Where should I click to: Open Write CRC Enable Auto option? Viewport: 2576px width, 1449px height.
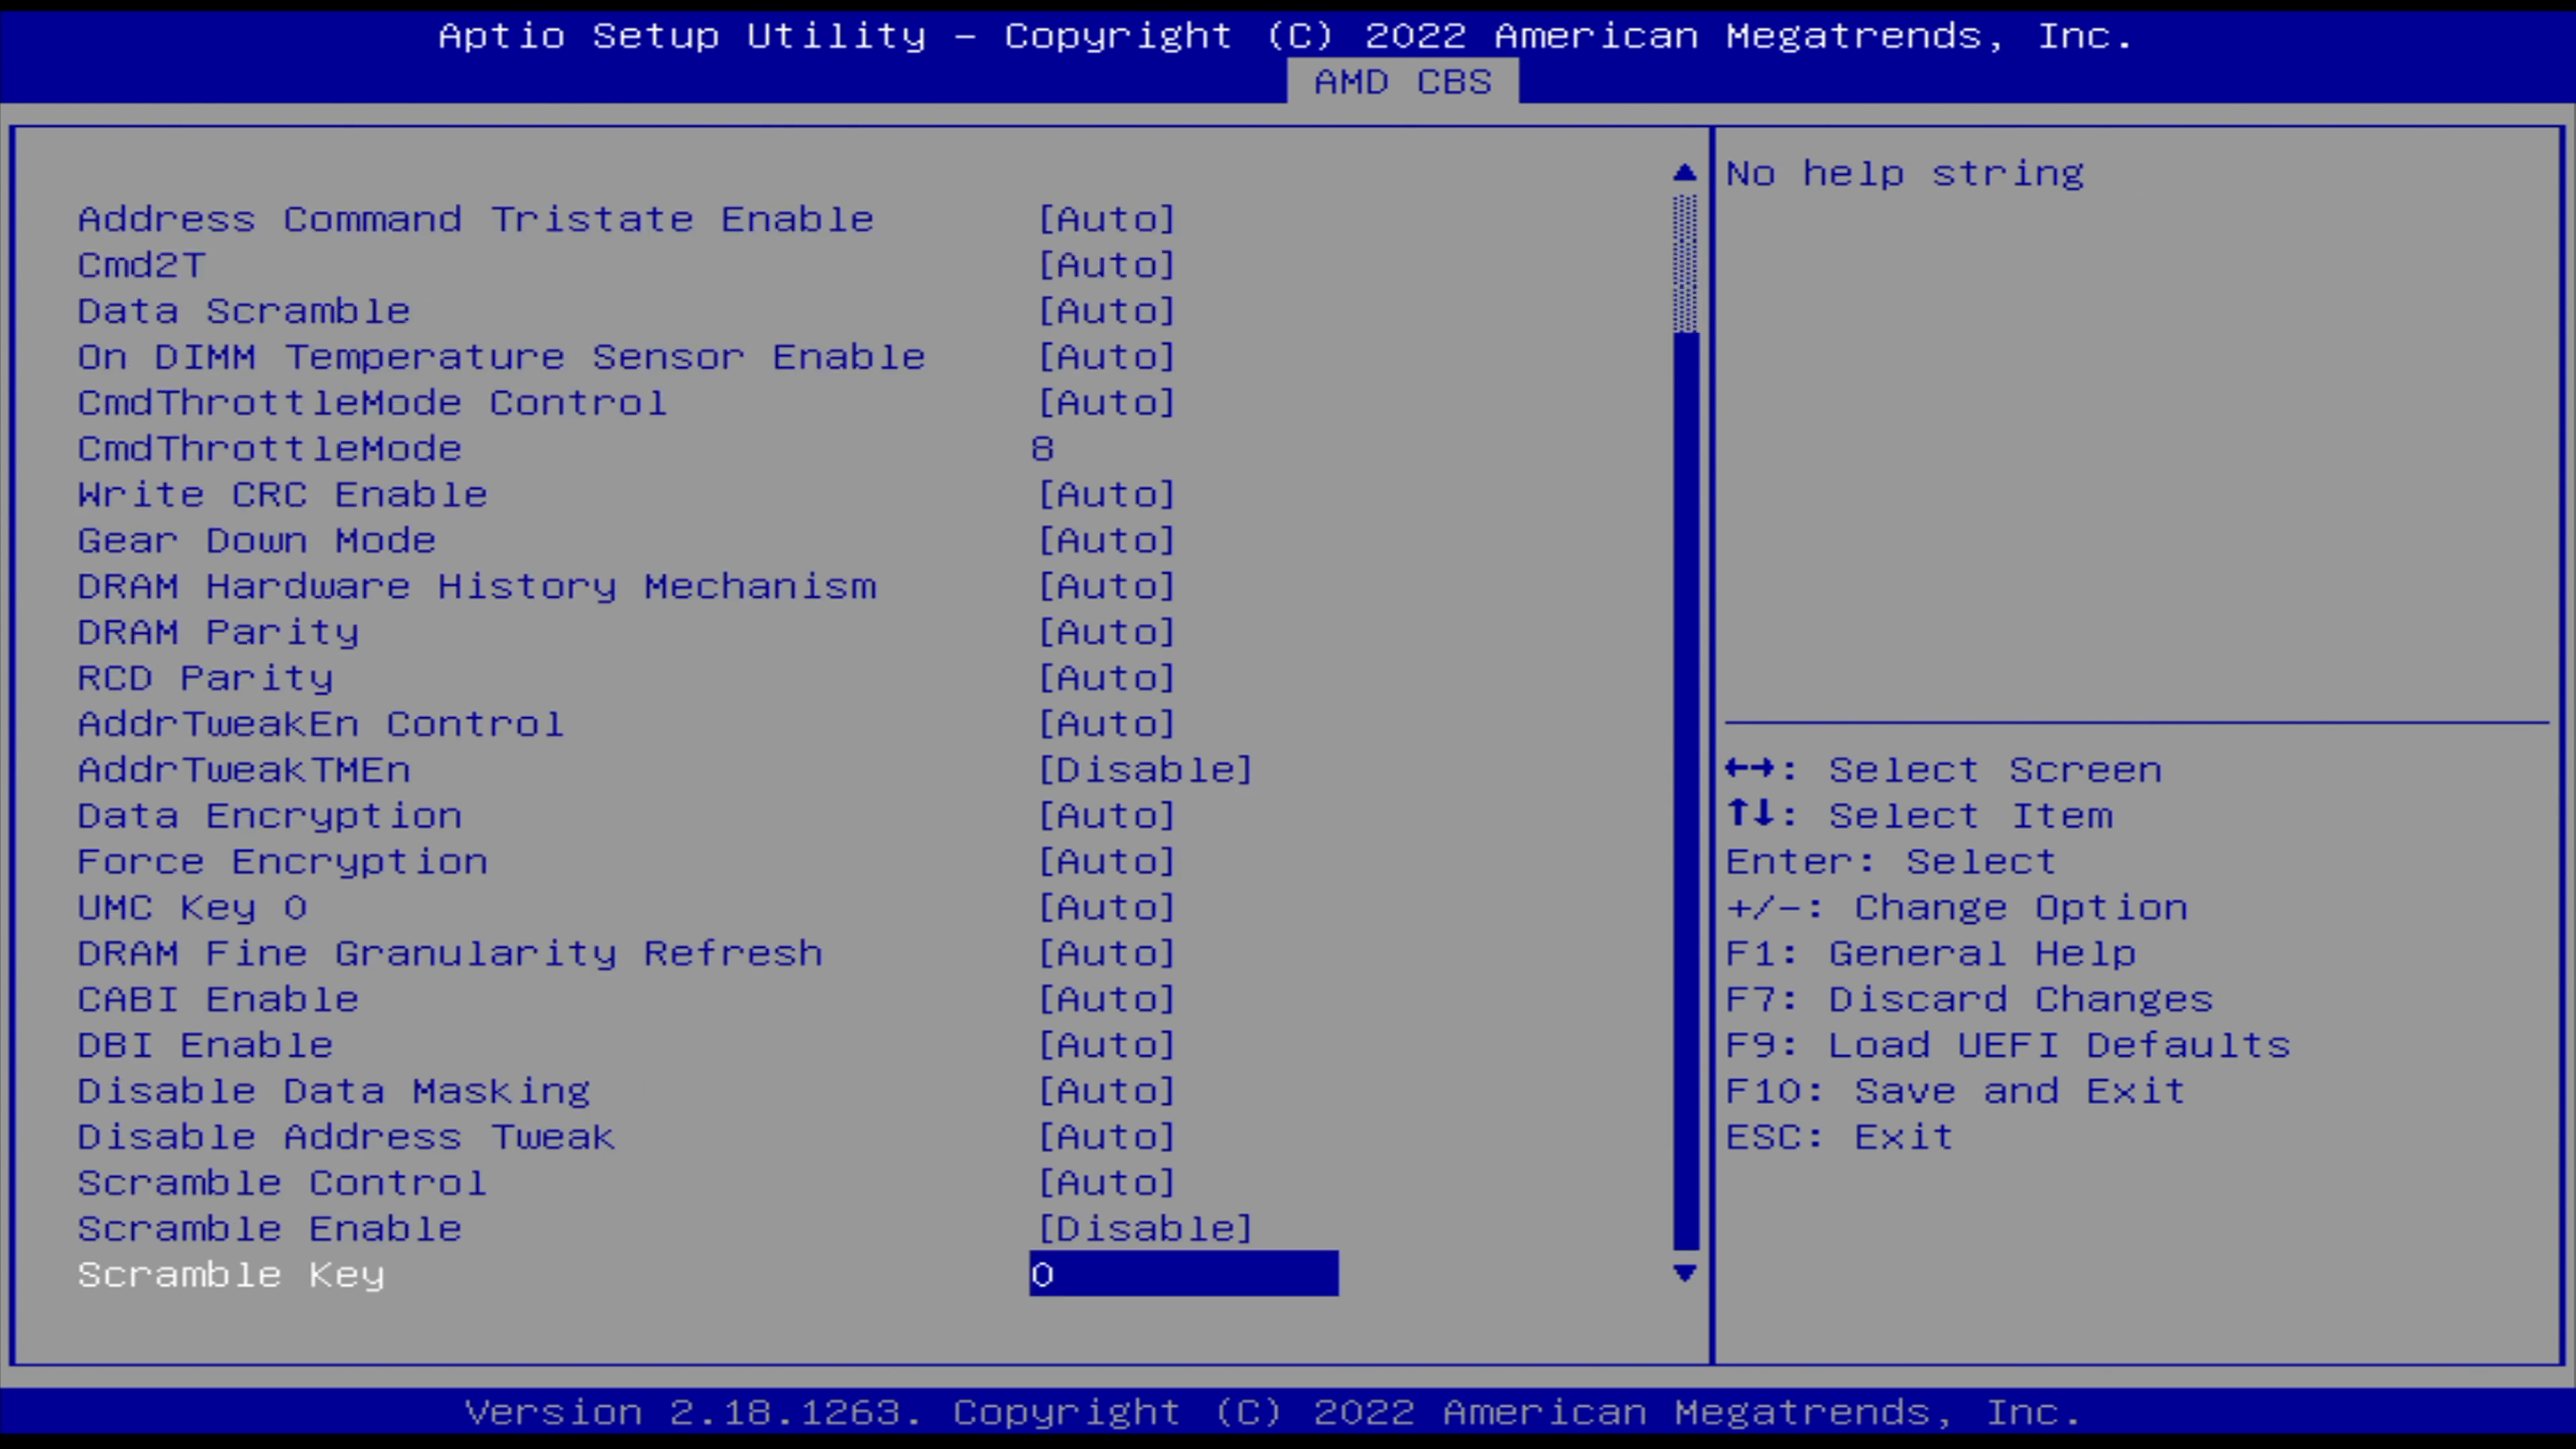1106,495
